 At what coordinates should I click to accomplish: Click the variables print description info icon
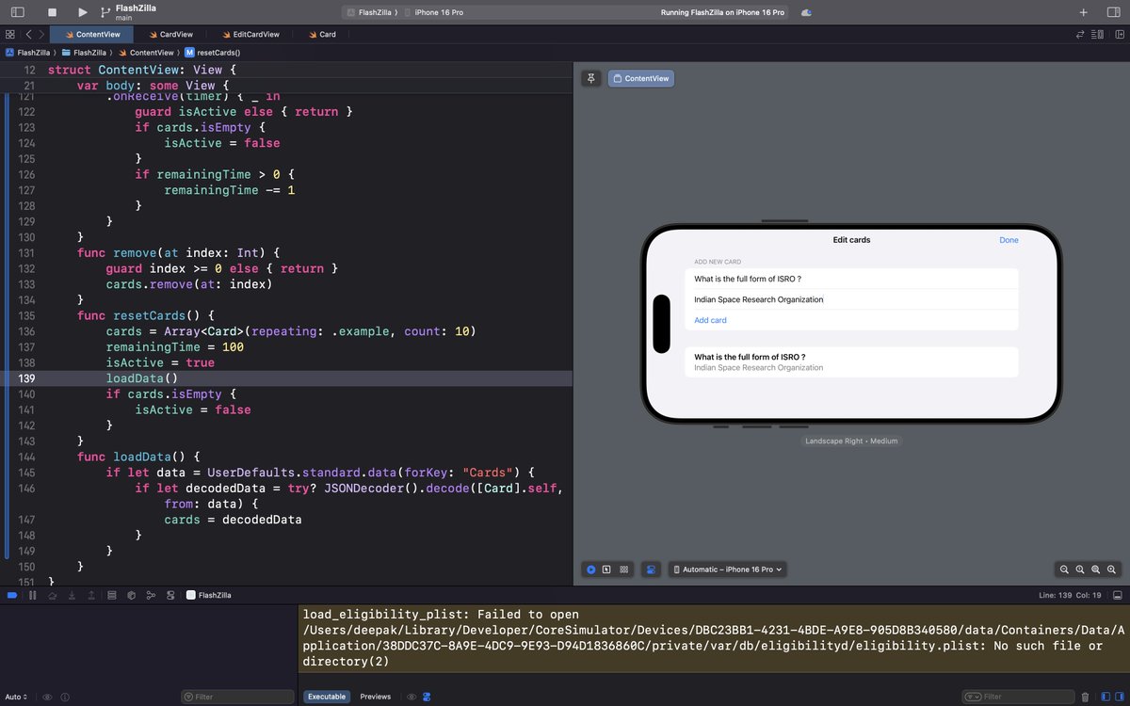tap(63, 697)
